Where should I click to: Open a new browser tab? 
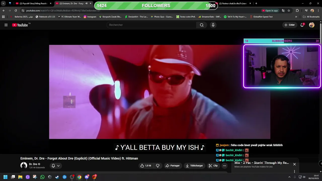click(x=256, y=4)
